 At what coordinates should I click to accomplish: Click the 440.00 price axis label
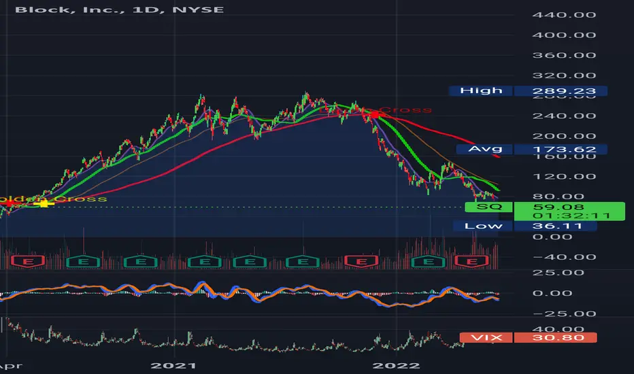click(x=564, y=15)
